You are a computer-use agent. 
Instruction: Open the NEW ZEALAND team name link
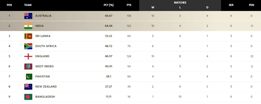46,86
